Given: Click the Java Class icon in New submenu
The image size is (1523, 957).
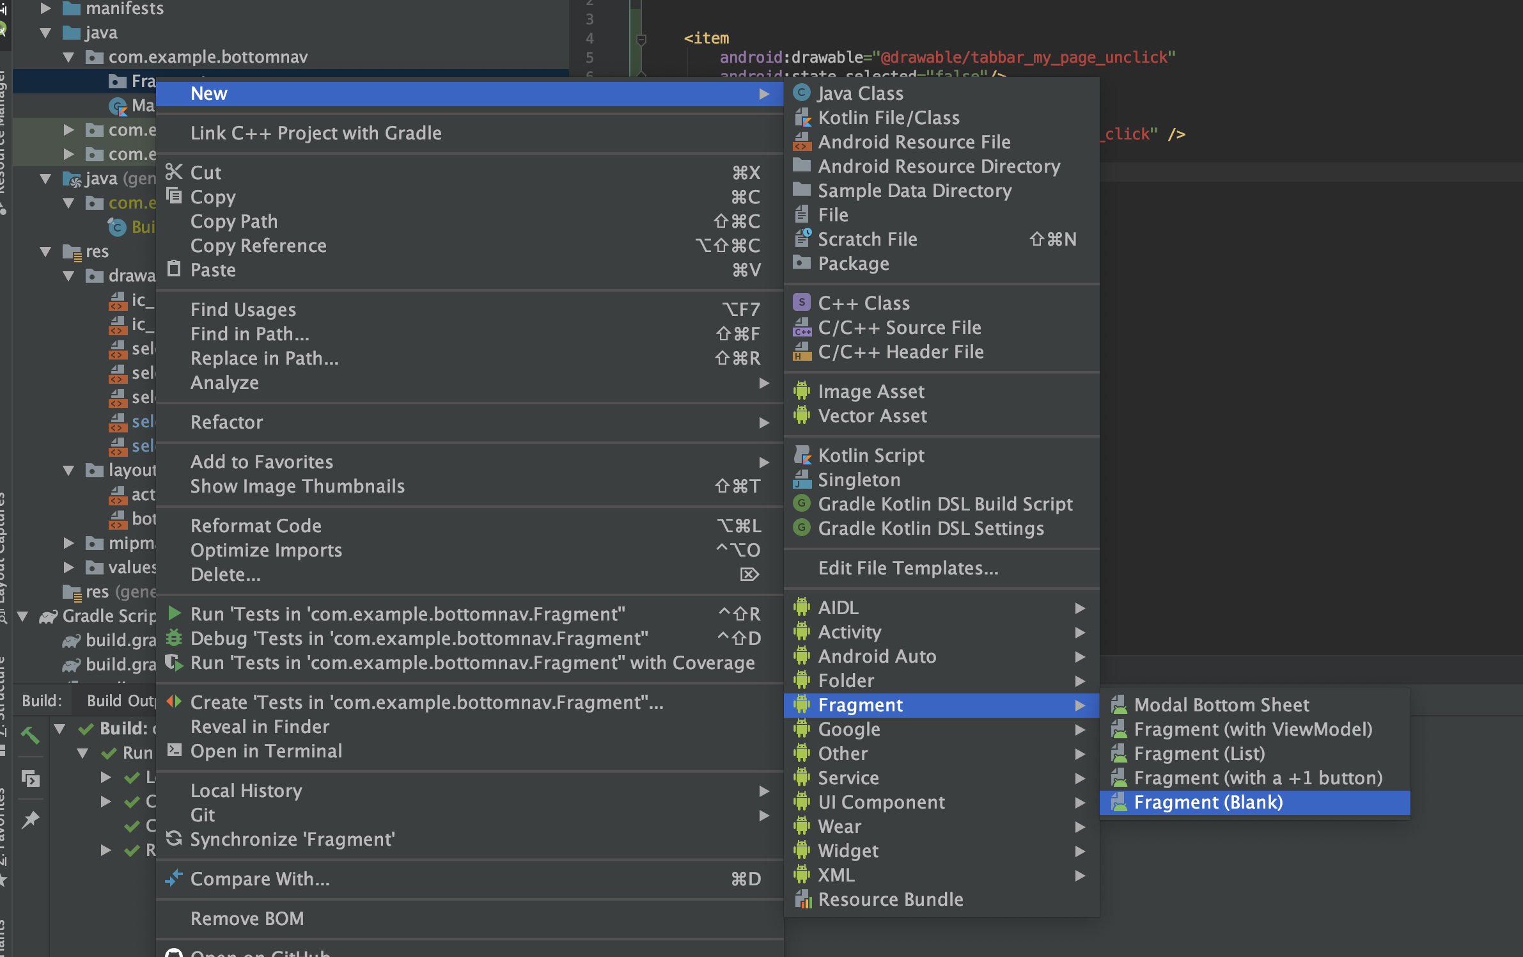Looking at the screenshot, I should tap(802, 93).
